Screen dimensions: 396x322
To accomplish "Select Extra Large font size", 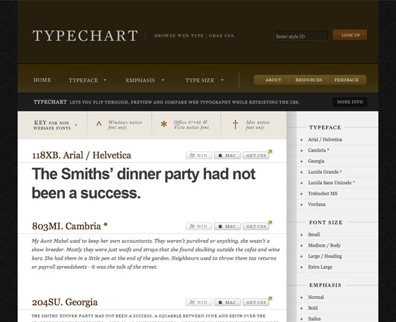I will pos(320,267).
